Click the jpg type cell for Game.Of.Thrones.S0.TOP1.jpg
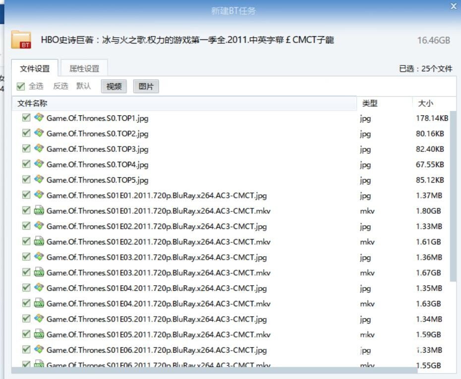 point(365,119)
